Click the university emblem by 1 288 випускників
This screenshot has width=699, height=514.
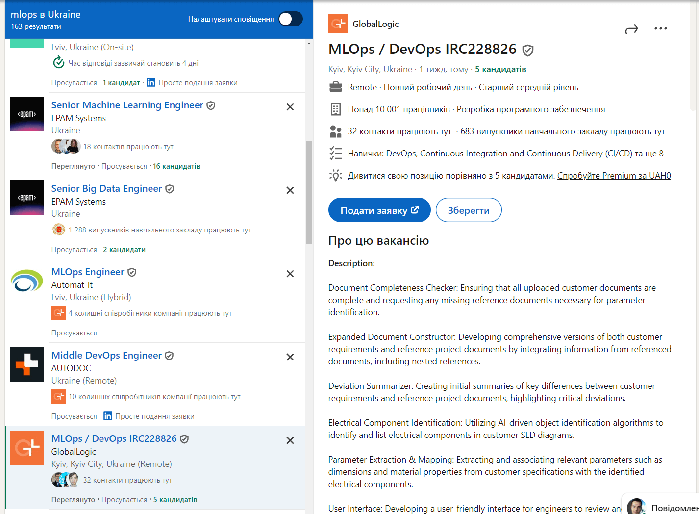click(x=58, y=230)
